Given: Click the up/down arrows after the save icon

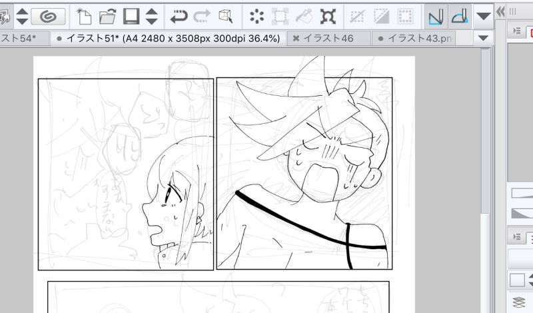Looking at the screenshot, I should (x=152, y=16).
